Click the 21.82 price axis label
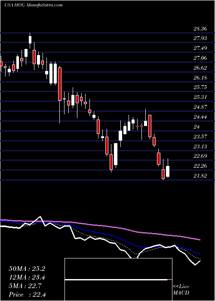 [200, 175]
